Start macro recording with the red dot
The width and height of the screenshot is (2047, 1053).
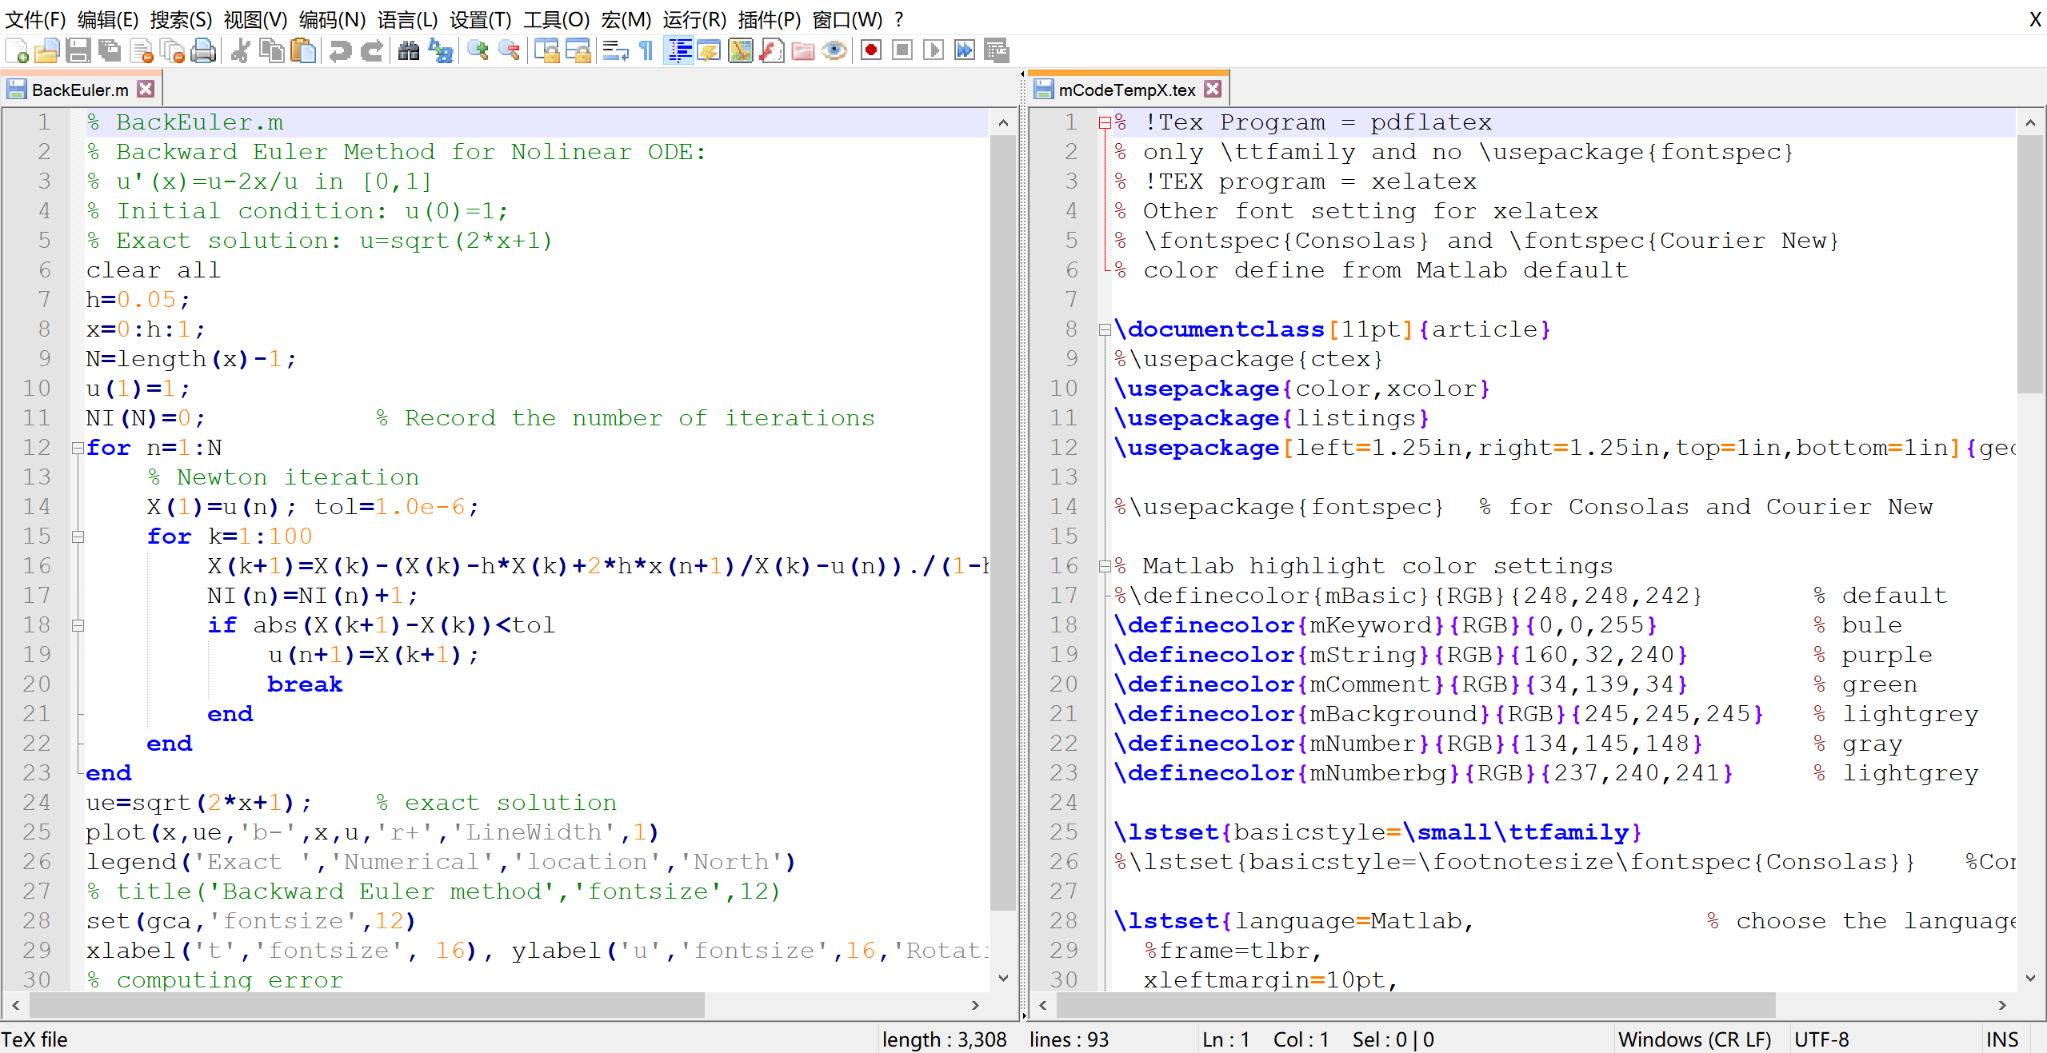pos(871,51)
